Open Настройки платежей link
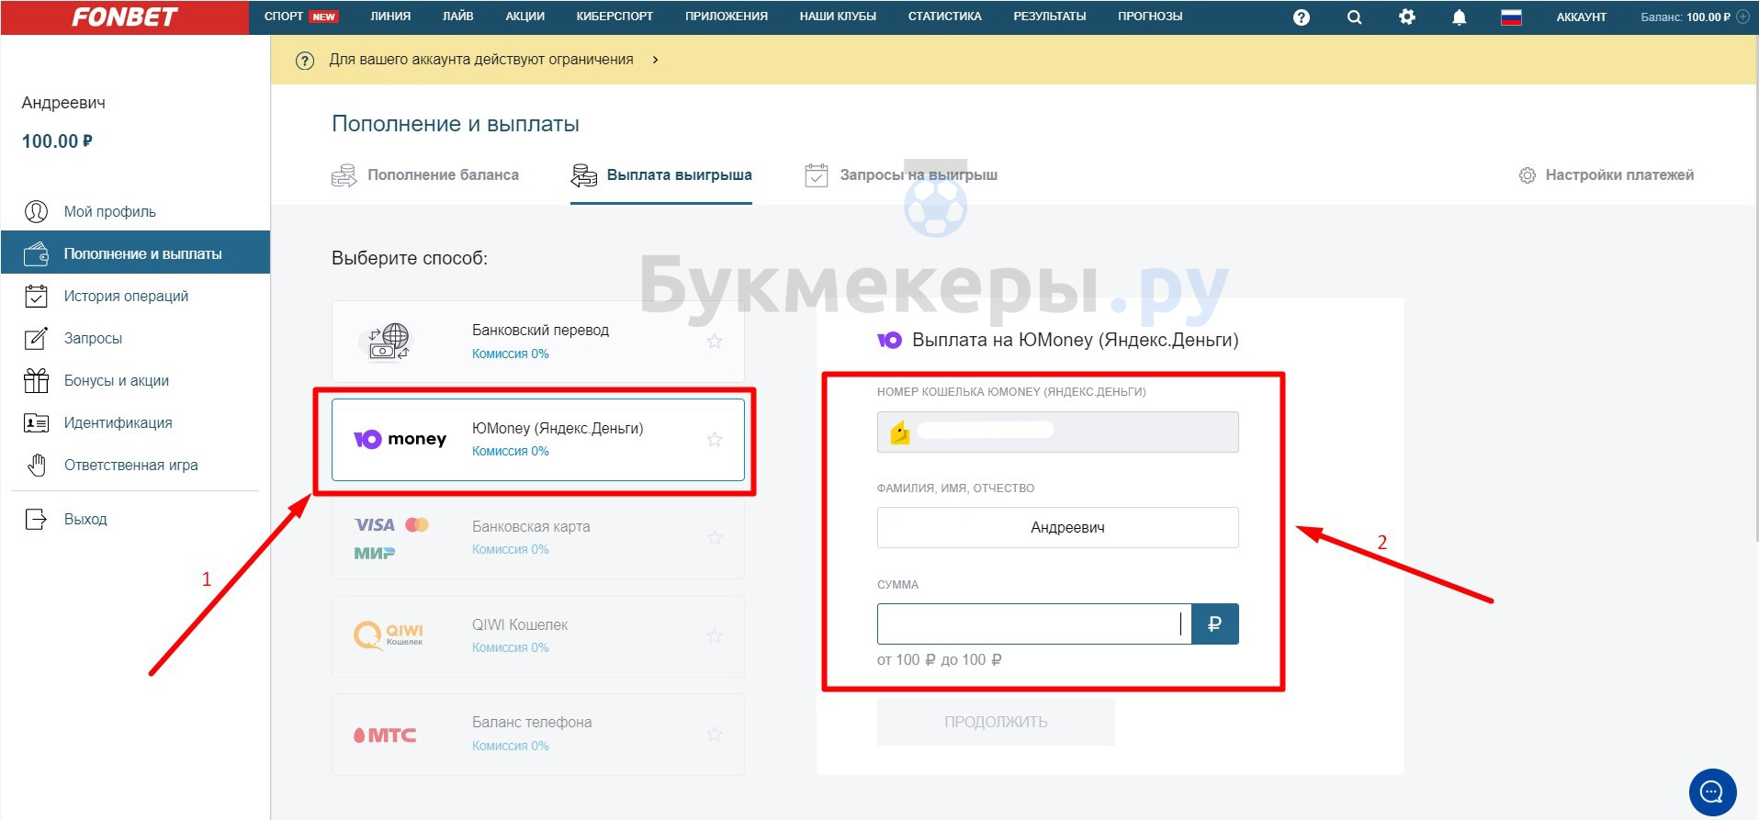 [1607, 175]
